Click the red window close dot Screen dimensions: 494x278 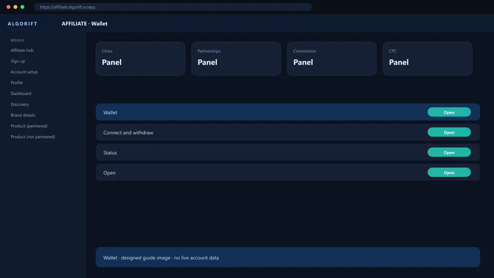8,7
